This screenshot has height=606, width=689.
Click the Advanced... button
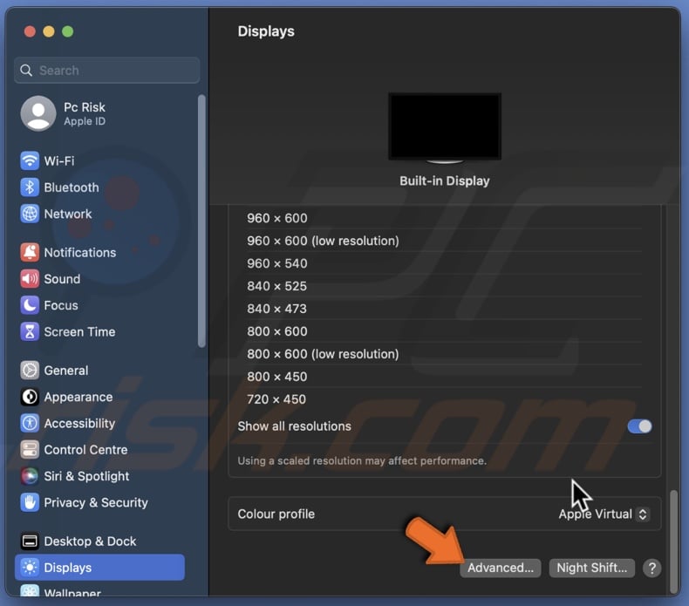tap(500, 568)
